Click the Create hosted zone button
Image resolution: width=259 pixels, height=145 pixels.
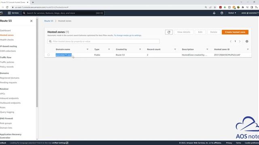(235, 32)
